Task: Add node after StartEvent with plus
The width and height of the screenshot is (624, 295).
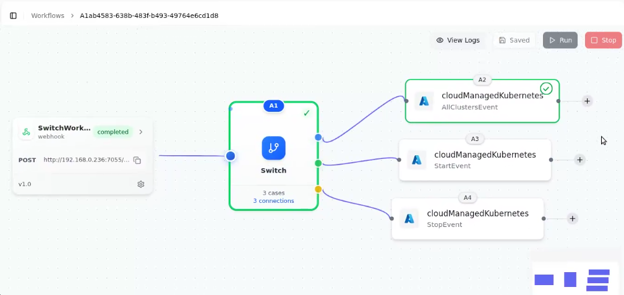Action: point(579,160)
